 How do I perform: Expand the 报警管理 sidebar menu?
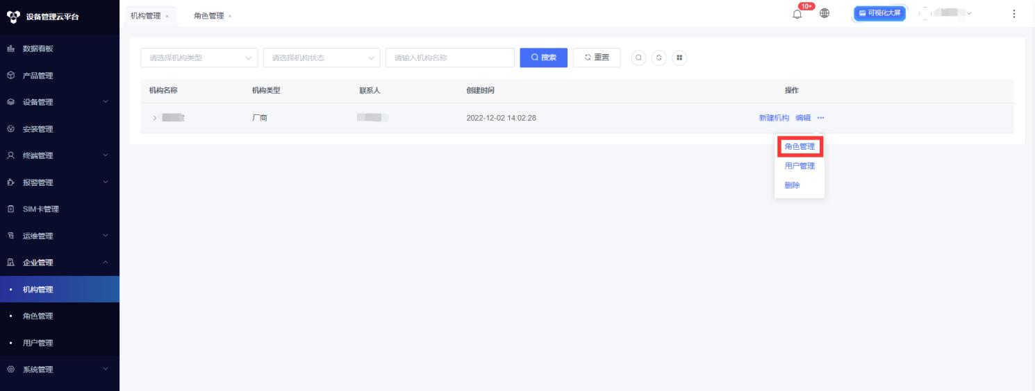click(x=106, y=182)
